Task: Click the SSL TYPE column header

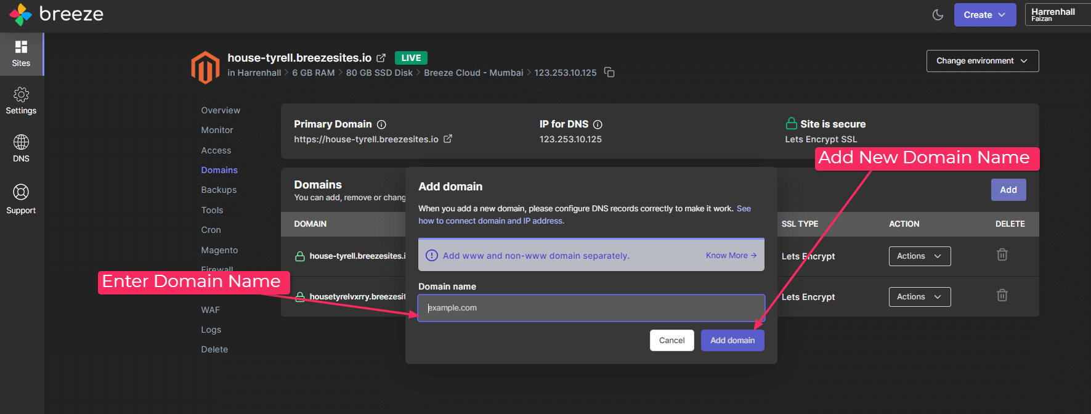Action: click(x=800, y=224)
